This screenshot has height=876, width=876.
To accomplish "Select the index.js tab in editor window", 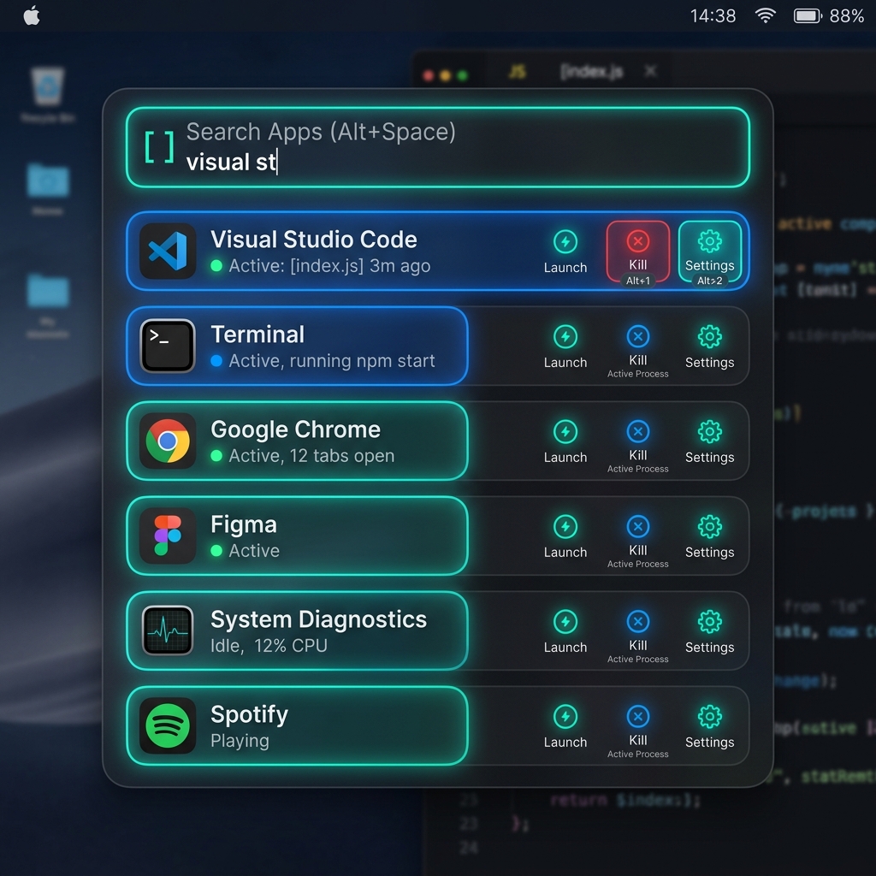I will point(592,72).
